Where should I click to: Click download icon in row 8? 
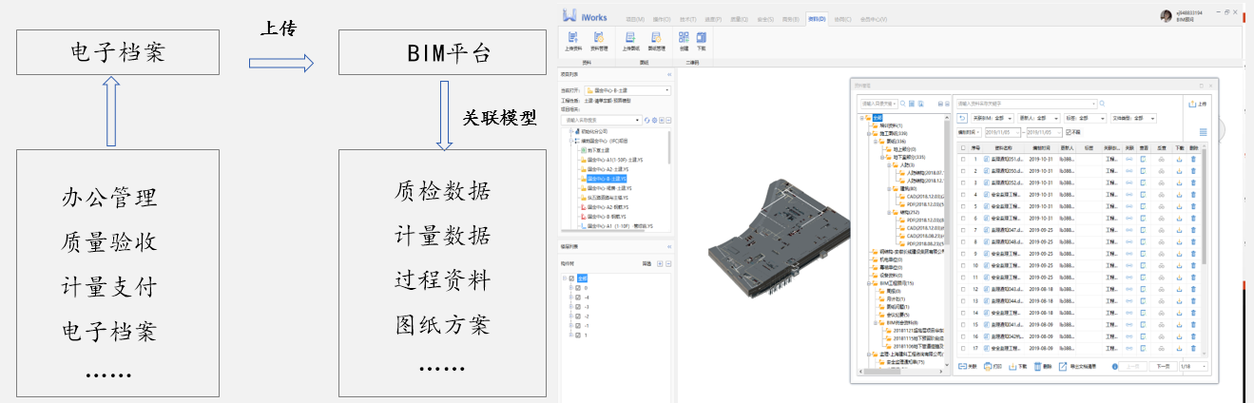[1179, 241]
